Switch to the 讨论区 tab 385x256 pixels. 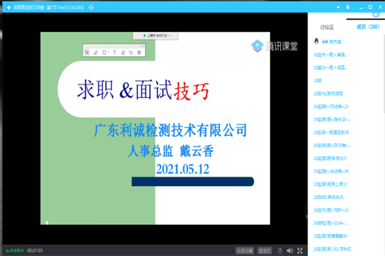[x=327, y=27]
